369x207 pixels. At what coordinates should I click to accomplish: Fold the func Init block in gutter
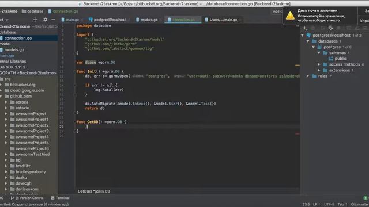pos(75,71)
